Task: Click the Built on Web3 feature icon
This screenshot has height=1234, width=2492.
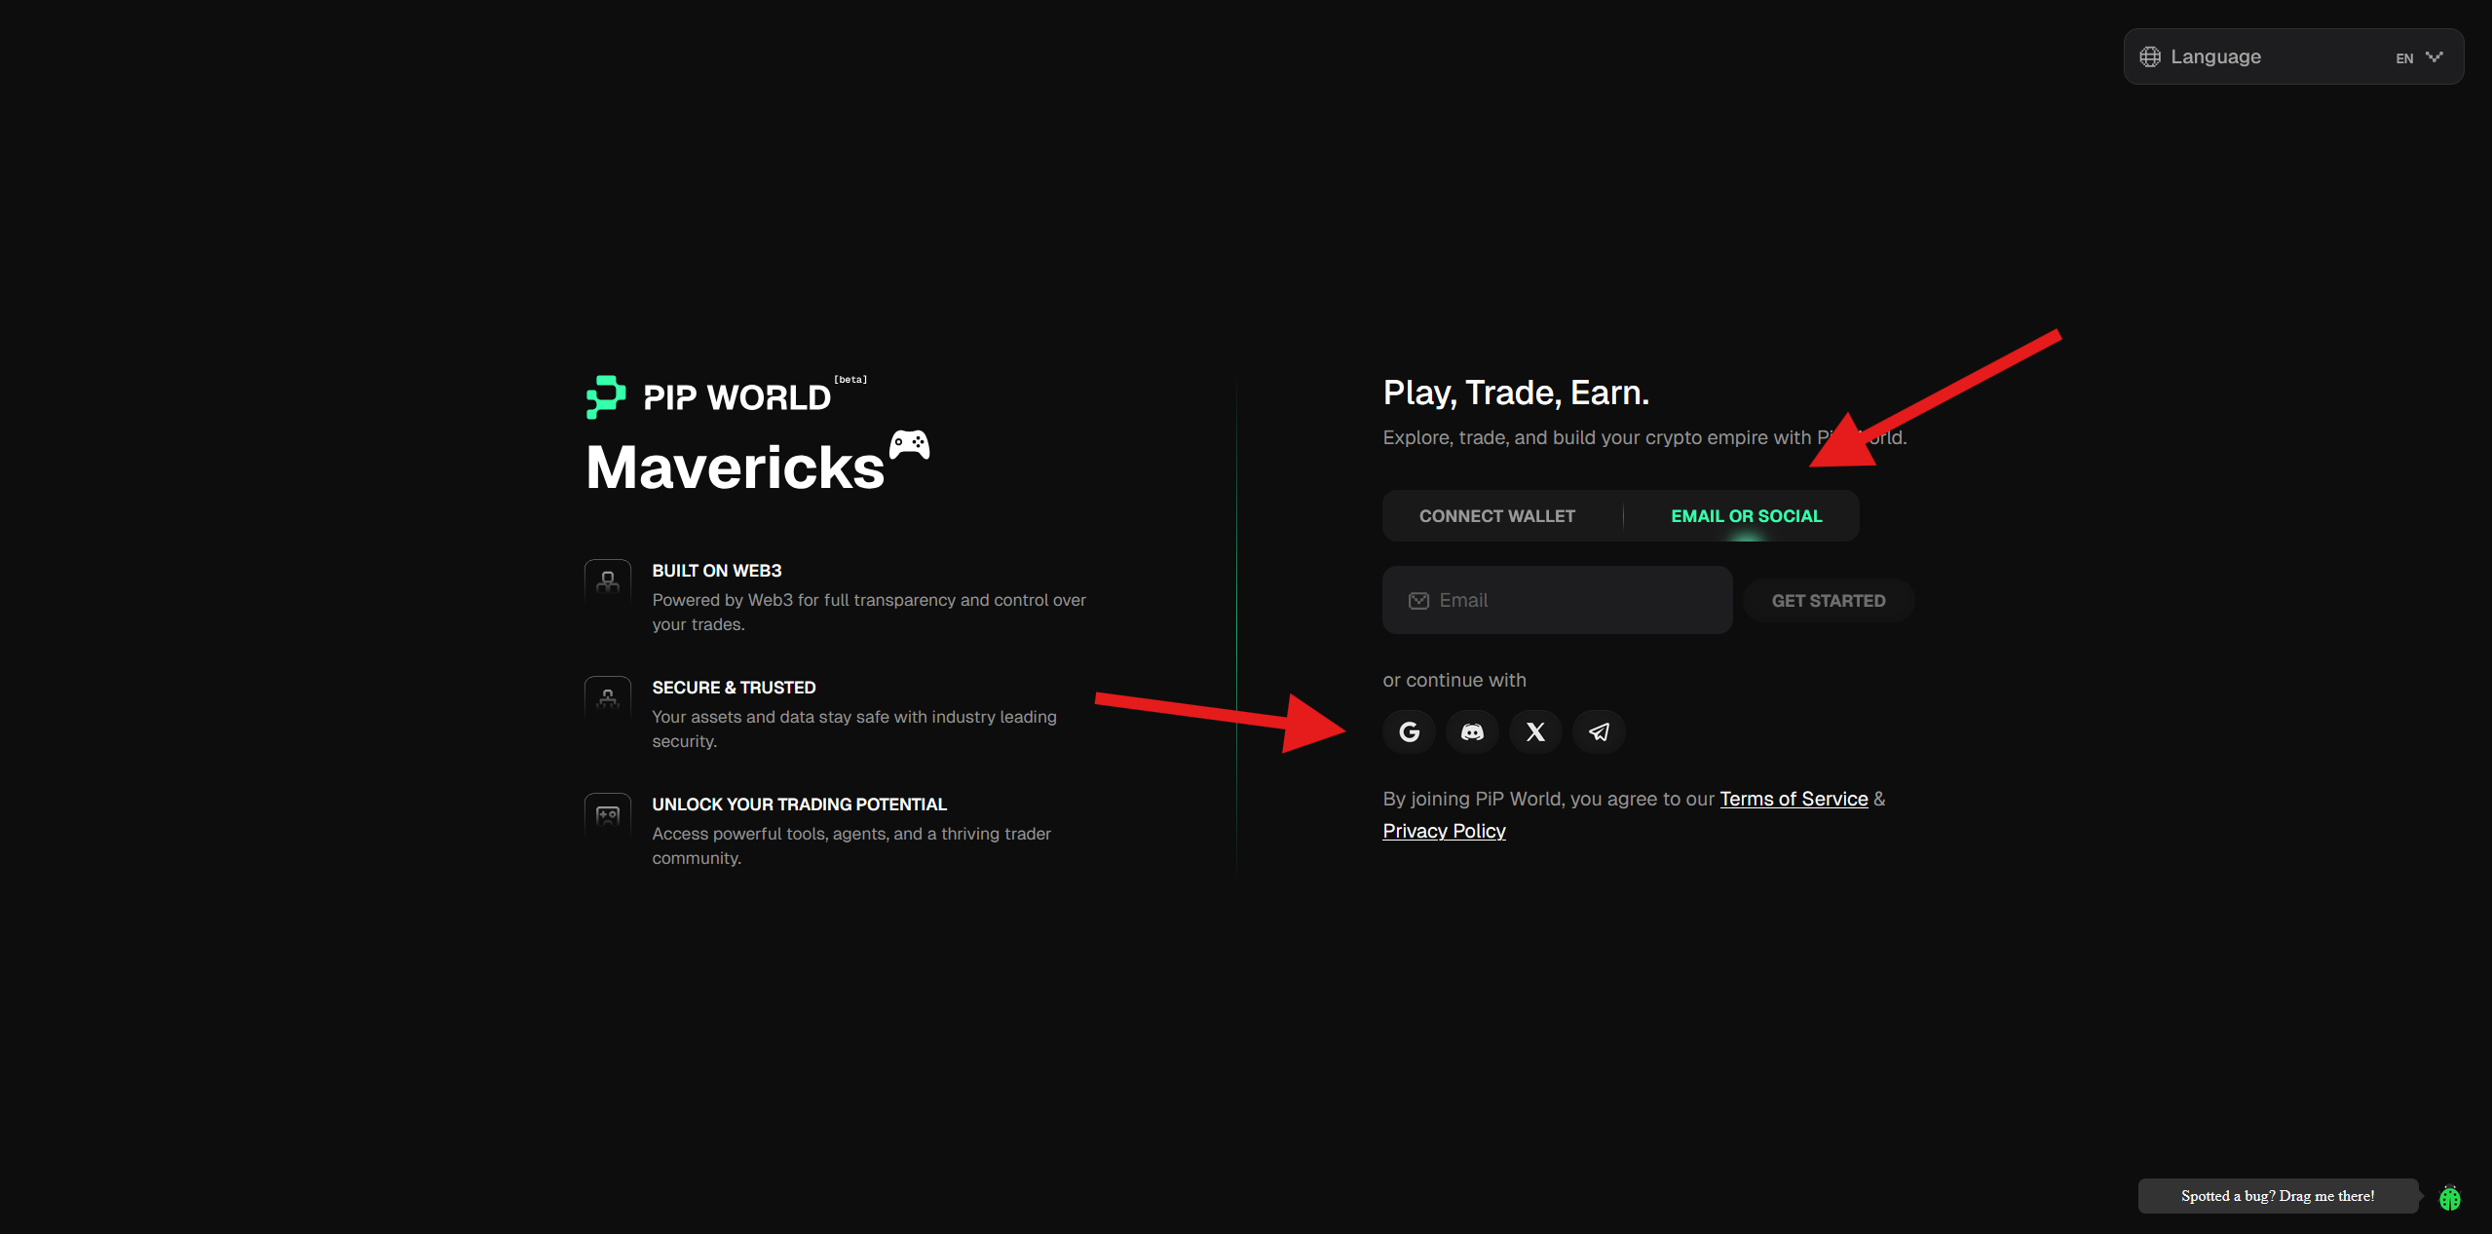Action: [608, 581]
